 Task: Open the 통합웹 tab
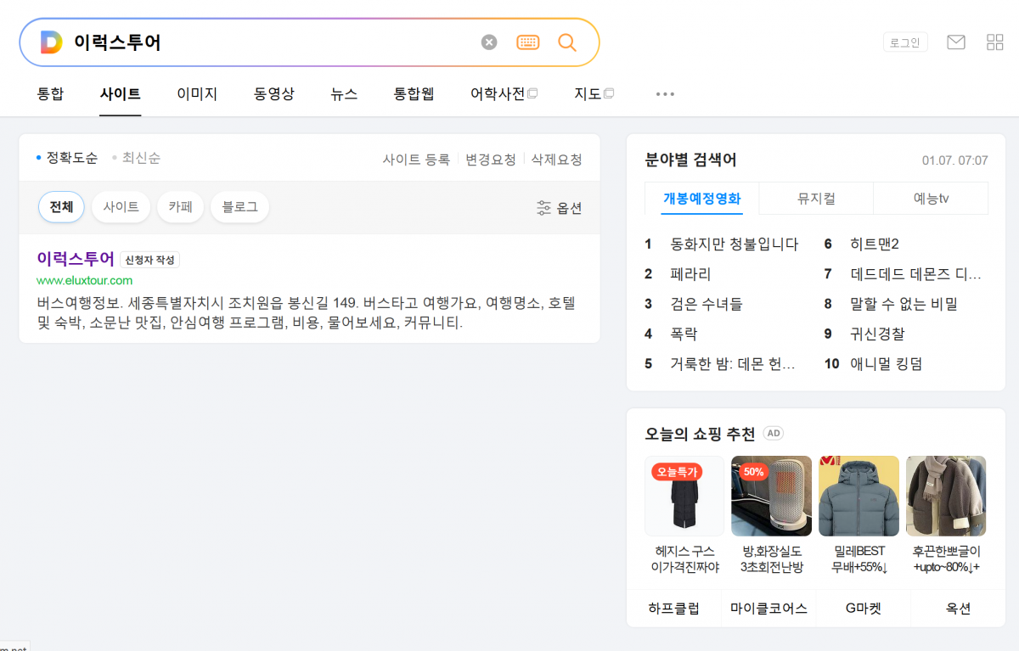point(414,94)
